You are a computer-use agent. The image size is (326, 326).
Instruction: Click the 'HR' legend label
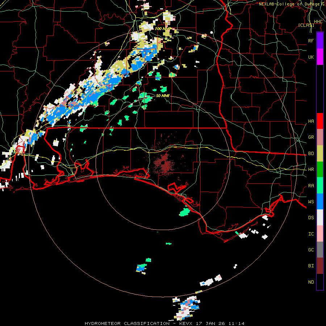click(311, 170)
